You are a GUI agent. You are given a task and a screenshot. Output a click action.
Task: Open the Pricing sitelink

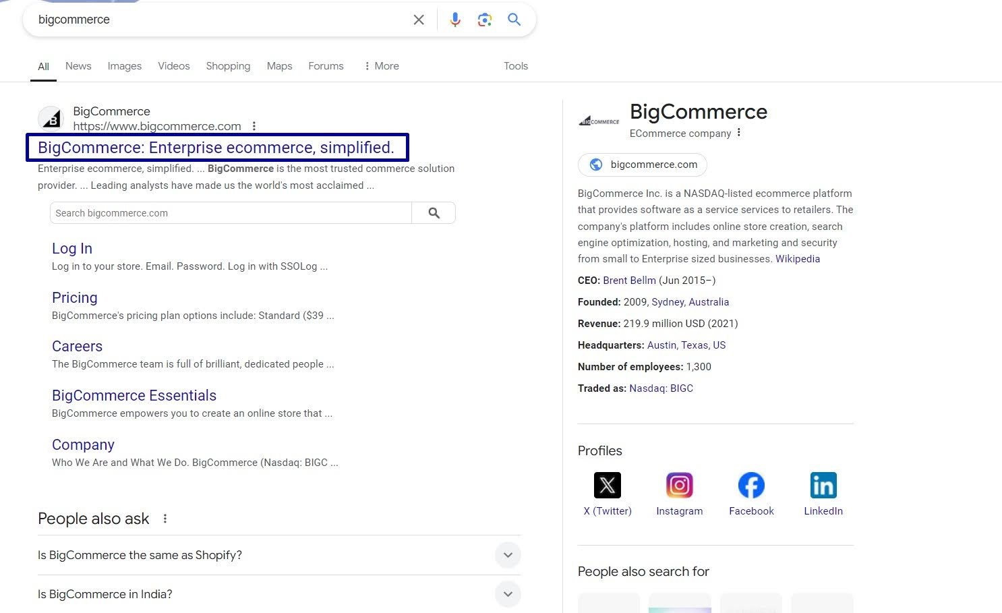coord(75,298)
